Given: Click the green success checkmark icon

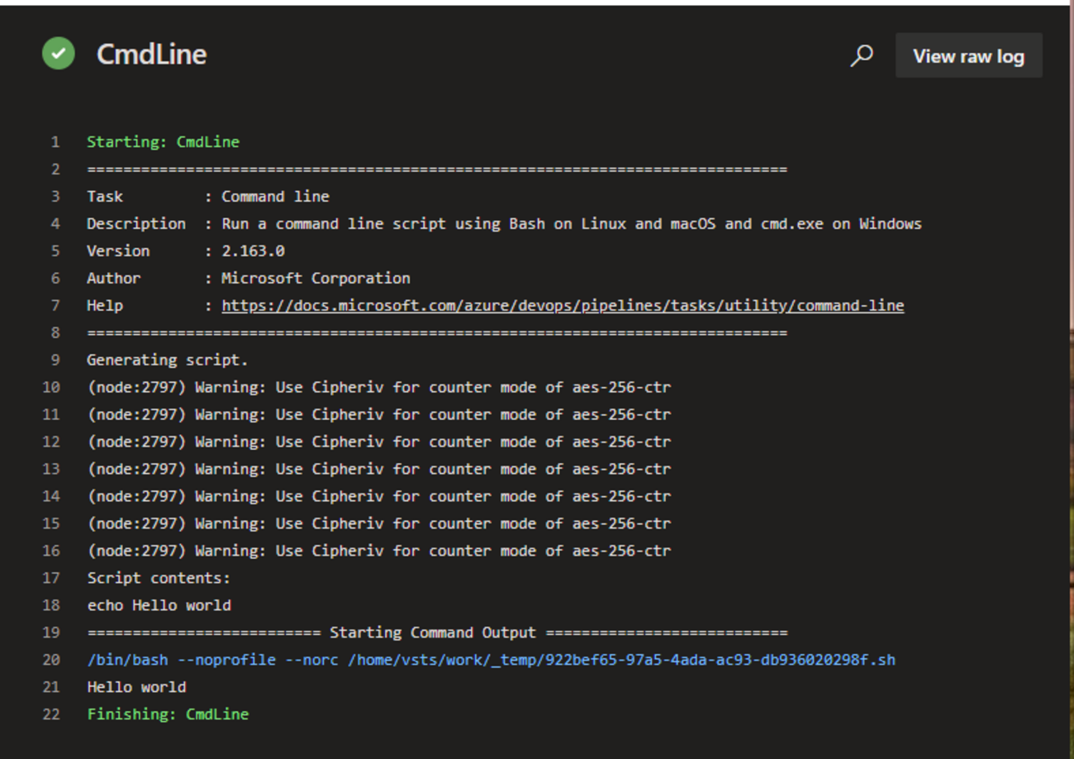Looking at the screenshot, I should pos(59,54).
